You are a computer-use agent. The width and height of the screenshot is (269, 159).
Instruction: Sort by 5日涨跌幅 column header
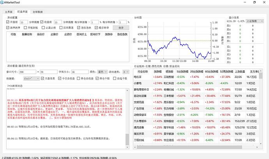pyautogui.click(x=182, y=72)
